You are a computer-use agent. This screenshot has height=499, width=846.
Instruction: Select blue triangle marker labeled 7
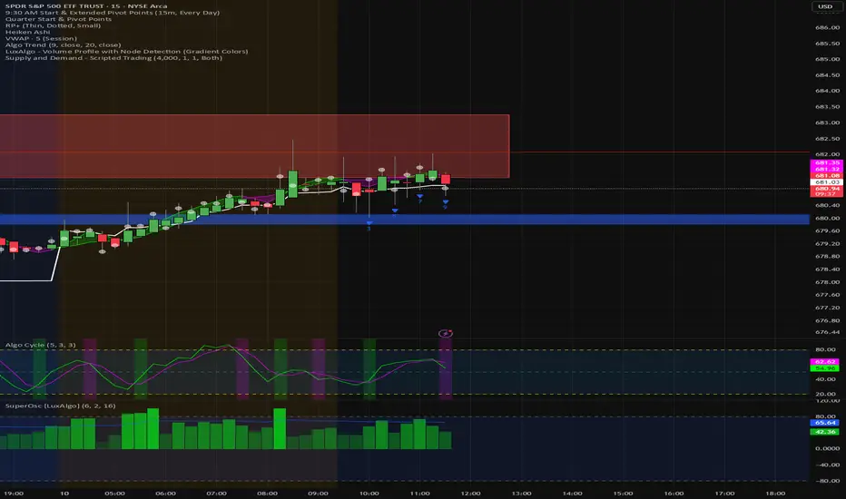click(419, 197)
